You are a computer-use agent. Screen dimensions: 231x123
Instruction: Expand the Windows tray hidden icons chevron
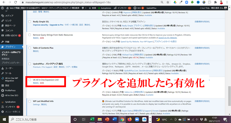171,120
